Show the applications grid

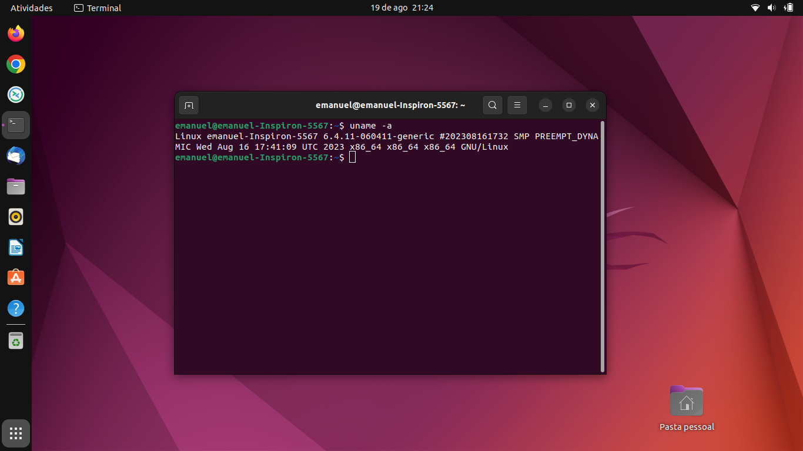(16, 434)
